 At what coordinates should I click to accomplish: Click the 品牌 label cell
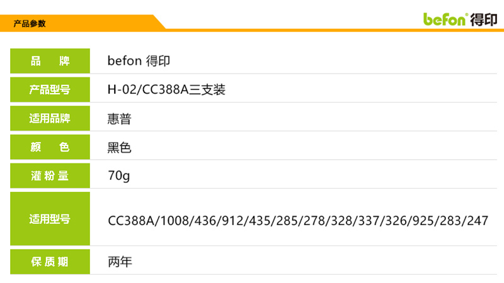pos(50,61)
